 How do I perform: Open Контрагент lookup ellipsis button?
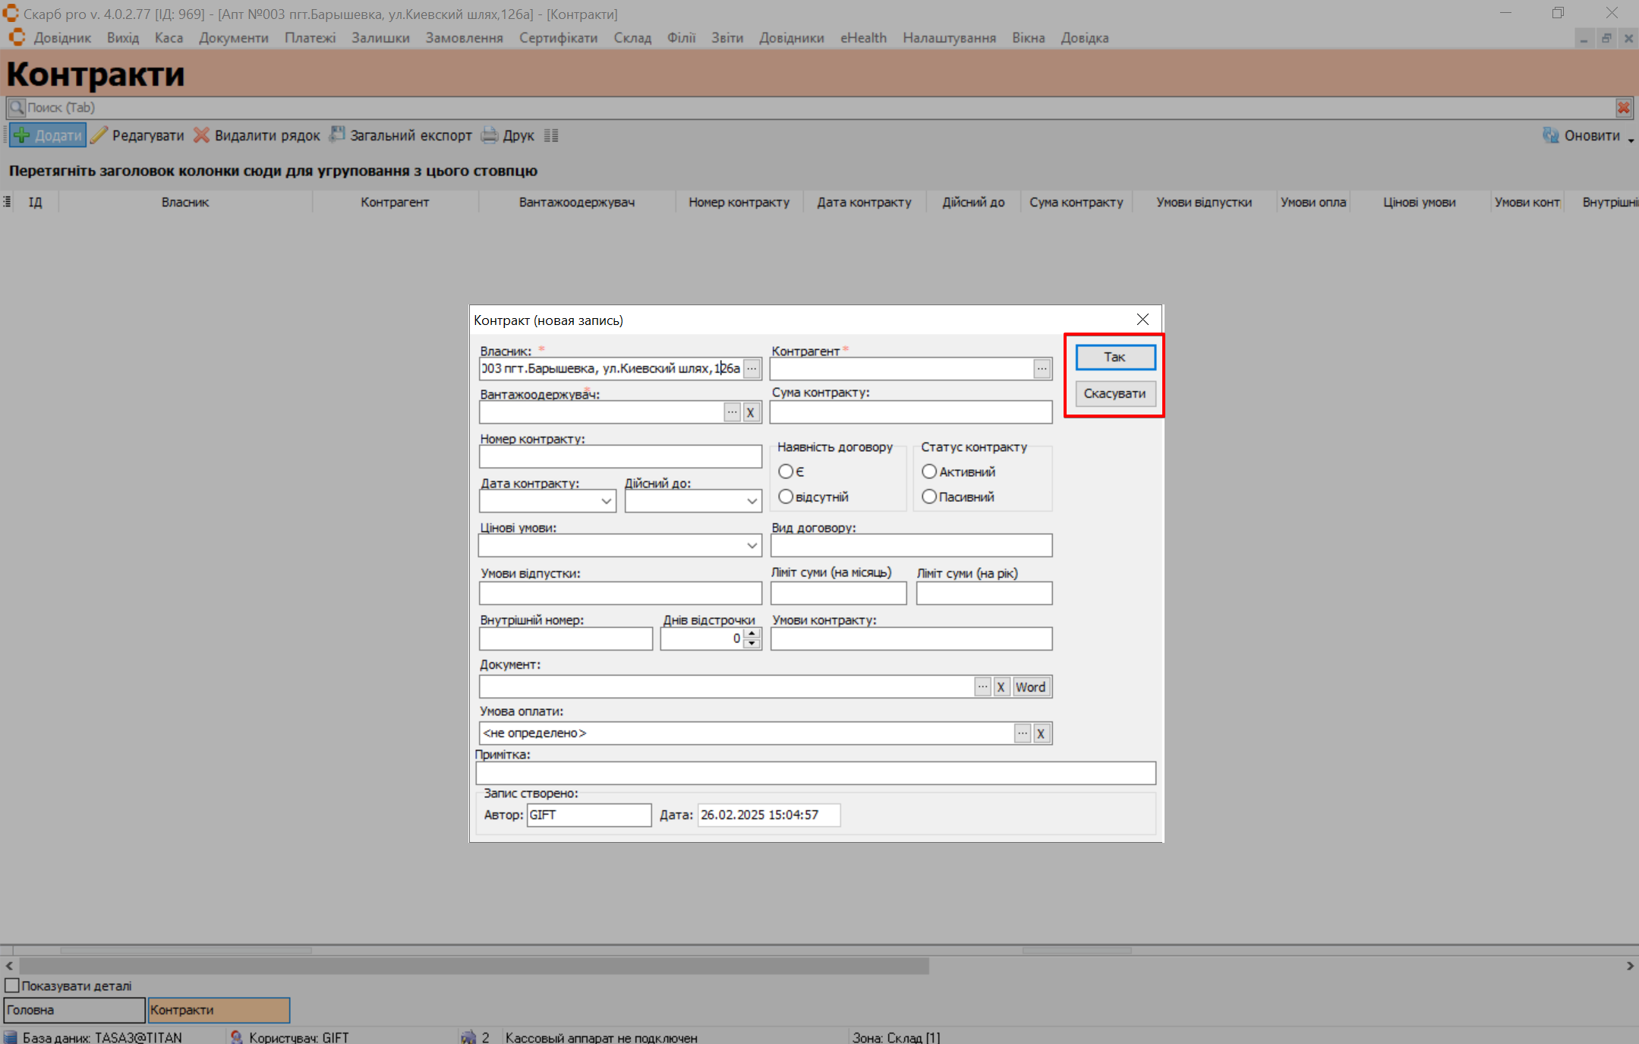(1042, 368)
